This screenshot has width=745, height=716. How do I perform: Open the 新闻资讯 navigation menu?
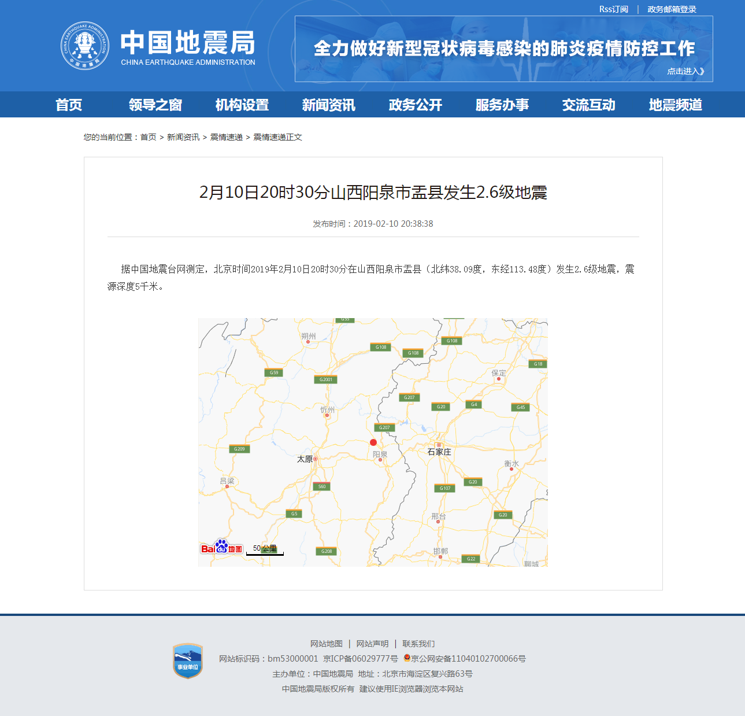[x=328, y=105]
